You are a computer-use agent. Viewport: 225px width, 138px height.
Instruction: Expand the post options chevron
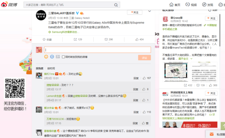[x=149, y=11]
